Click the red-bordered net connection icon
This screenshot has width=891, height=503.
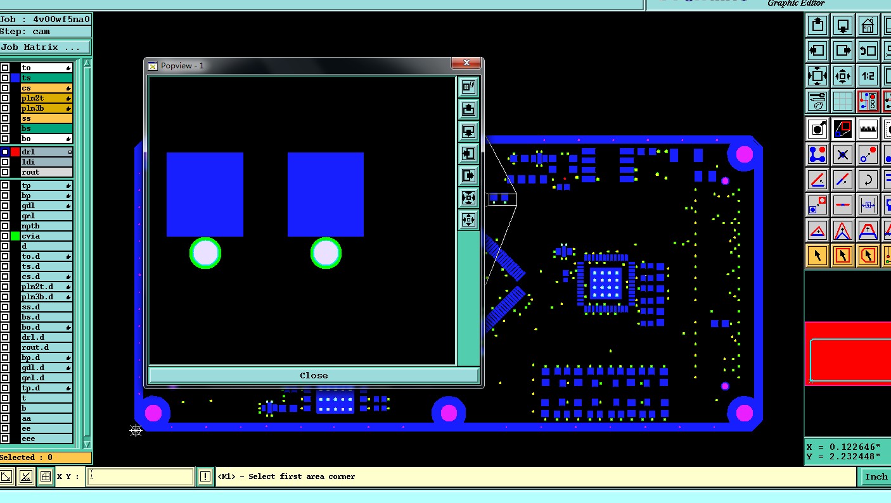(x=868, y=101)
